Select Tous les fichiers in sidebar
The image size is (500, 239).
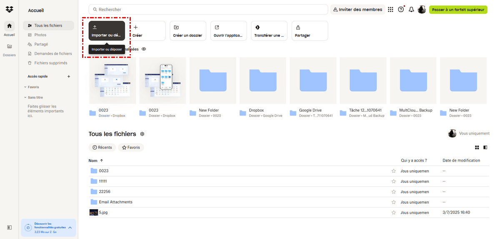(x=48, y=25)
